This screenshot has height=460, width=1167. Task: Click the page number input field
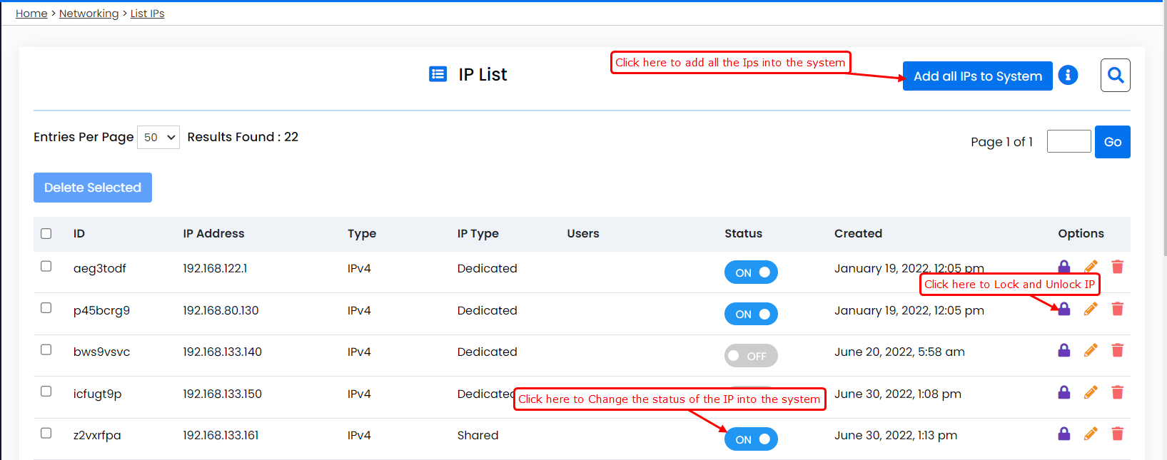(1069, 141)
